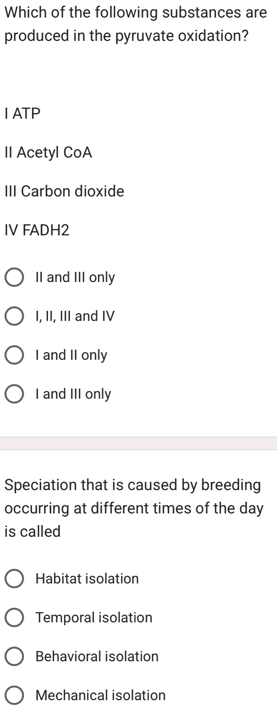Click the "II Acetyl CoA" list item
The image size is (277, 706).
[48, 152]
